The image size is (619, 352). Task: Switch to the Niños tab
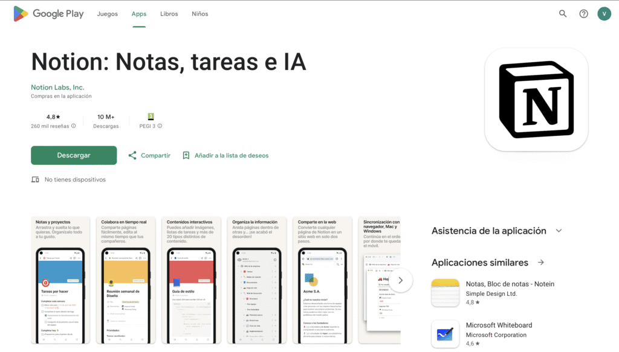199,14
